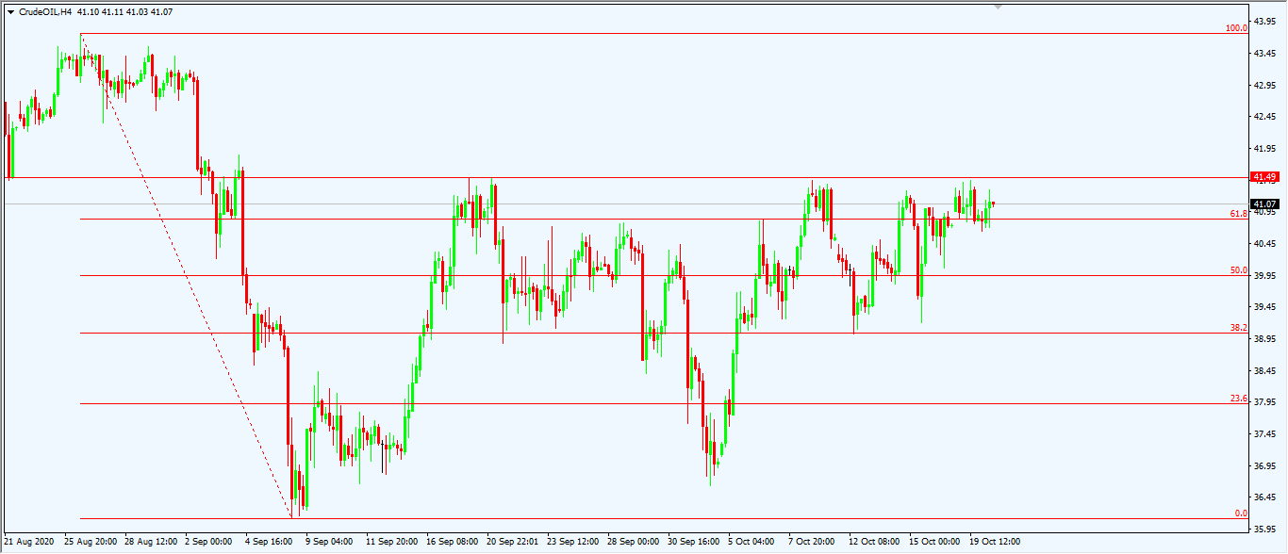The width and height of the screenshot is (1288, 554).
Task: Click the 30 Sep 16:00 time label
Action: 695,543
